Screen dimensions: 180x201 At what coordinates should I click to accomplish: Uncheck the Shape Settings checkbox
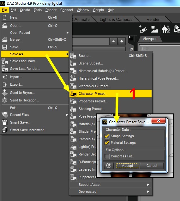point(107,136)
